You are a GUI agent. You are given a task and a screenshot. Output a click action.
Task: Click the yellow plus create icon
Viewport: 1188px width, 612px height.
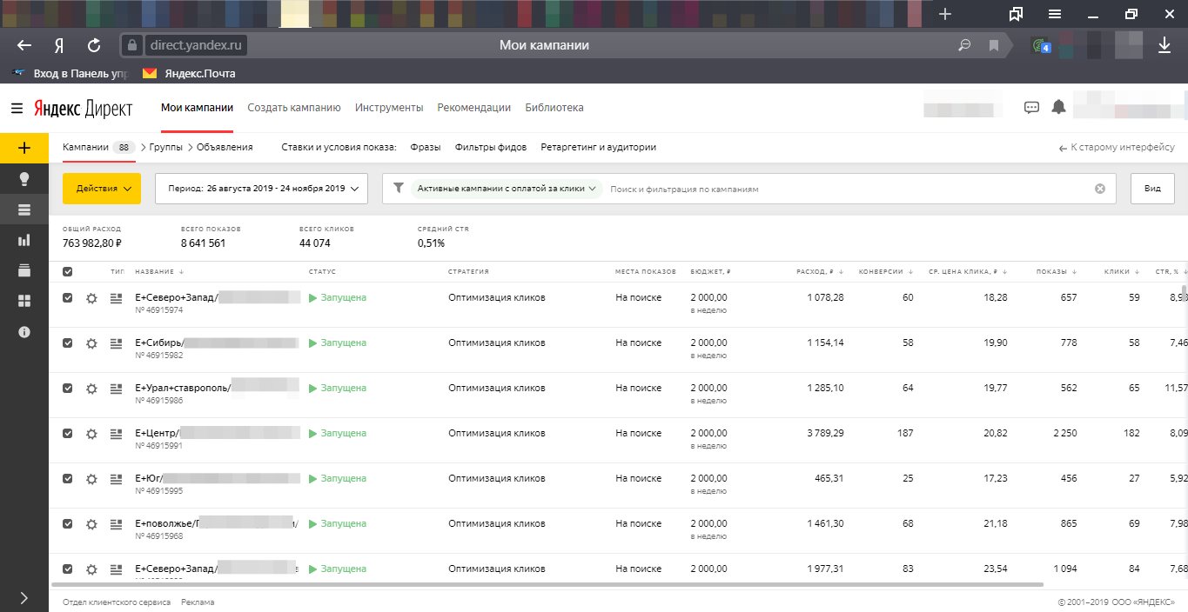[x=23, y=148]
